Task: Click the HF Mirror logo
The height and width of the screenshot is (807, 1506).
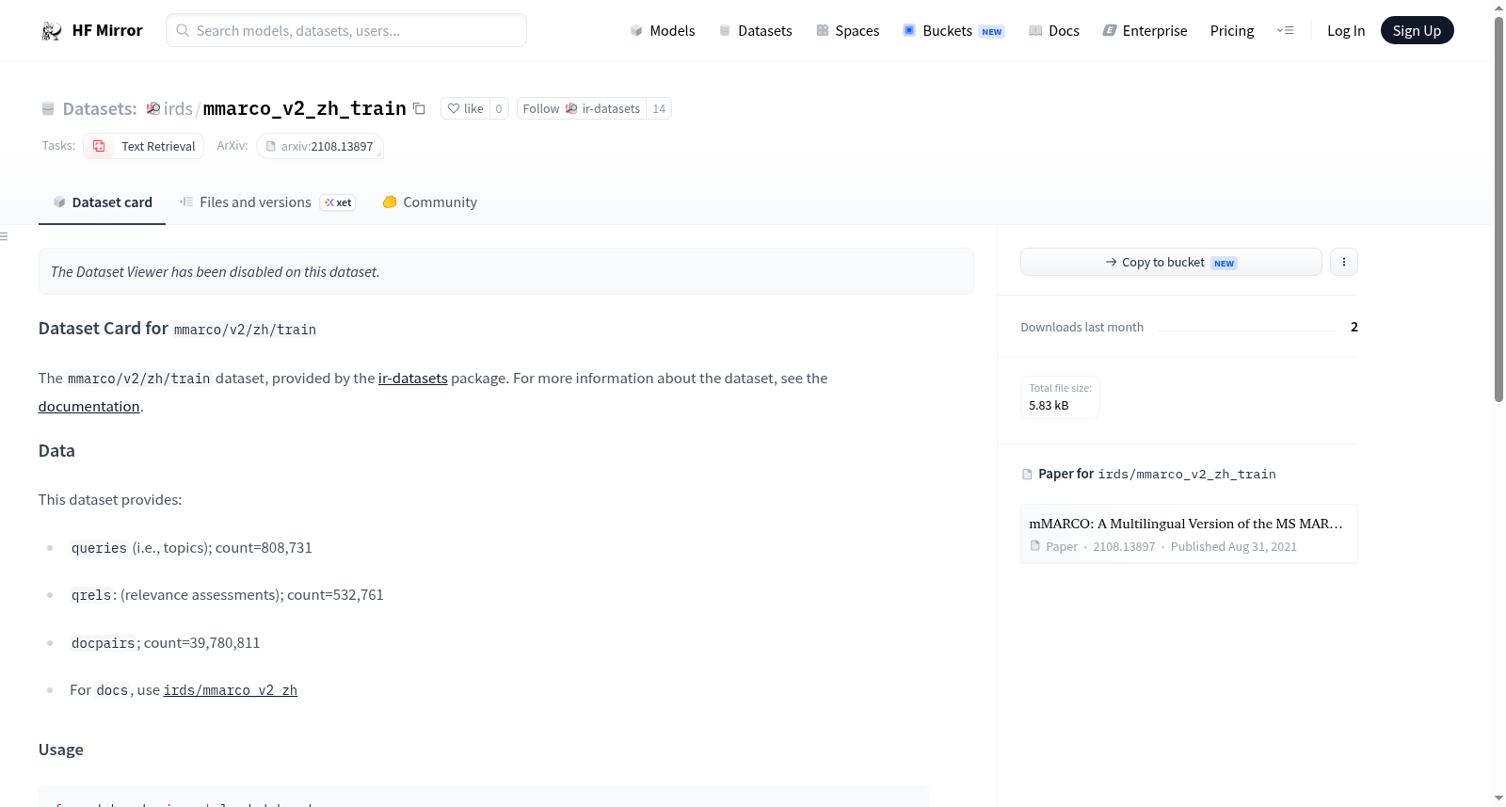Action: coord(92,30)
